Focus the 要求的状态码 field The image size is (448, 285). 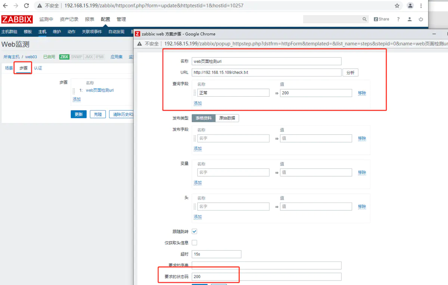click(x=267, y=277)
